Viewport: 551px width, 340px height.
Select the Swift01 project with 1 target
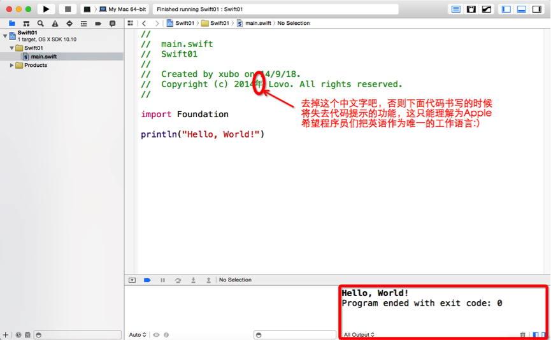tap(47, 36)
